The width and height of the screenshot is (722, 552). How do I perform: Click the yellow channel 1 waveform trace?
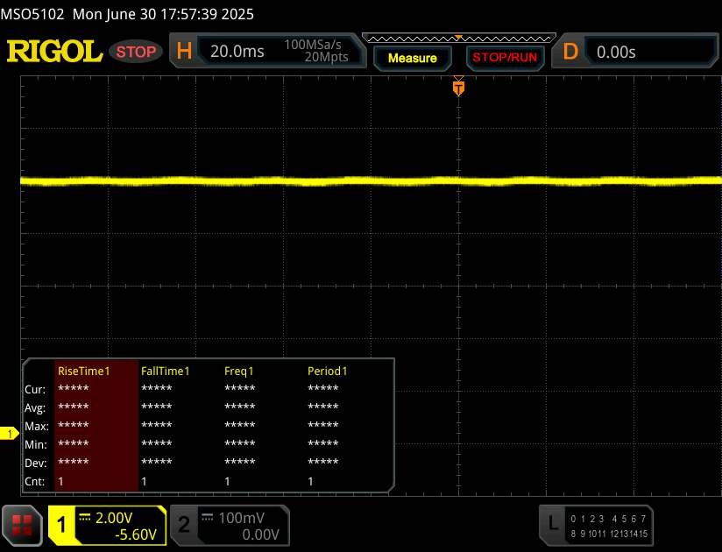pos(372,180)
